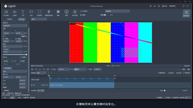This screenshot has height=108, width=193.
Task: Click the 51% brightness slider handle
Action: coord(105,15)
